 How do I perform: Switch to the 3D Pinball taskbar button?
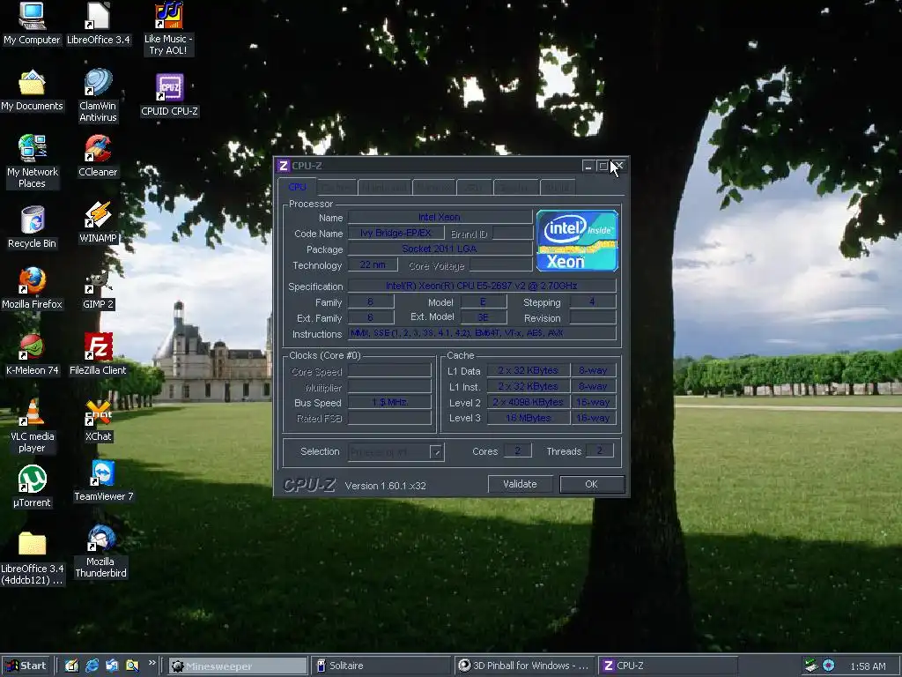(x=525, y=666)
